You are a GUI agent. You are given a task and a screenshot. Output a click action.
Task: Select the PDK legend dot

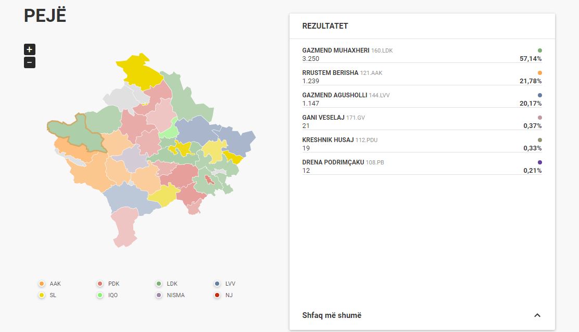(99, 284)
